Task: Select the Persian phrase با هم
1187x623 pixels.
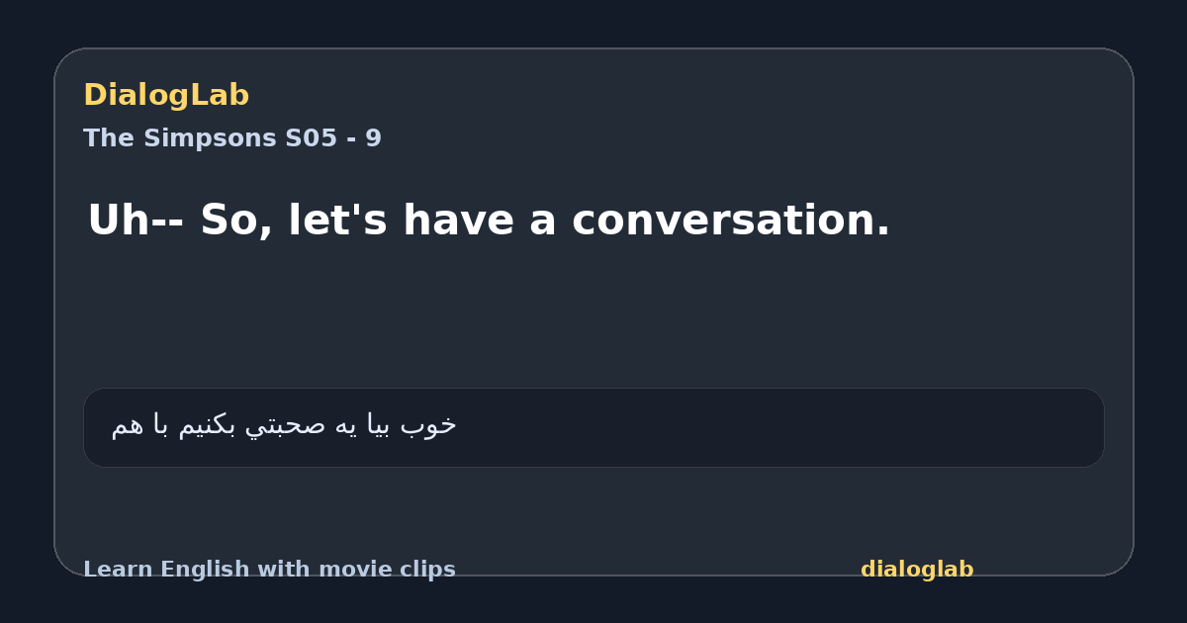Action: [140, 425]
